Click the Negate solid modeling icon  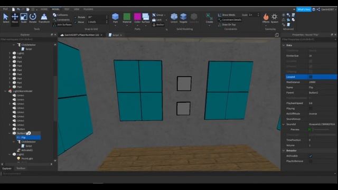pos(183,17)
